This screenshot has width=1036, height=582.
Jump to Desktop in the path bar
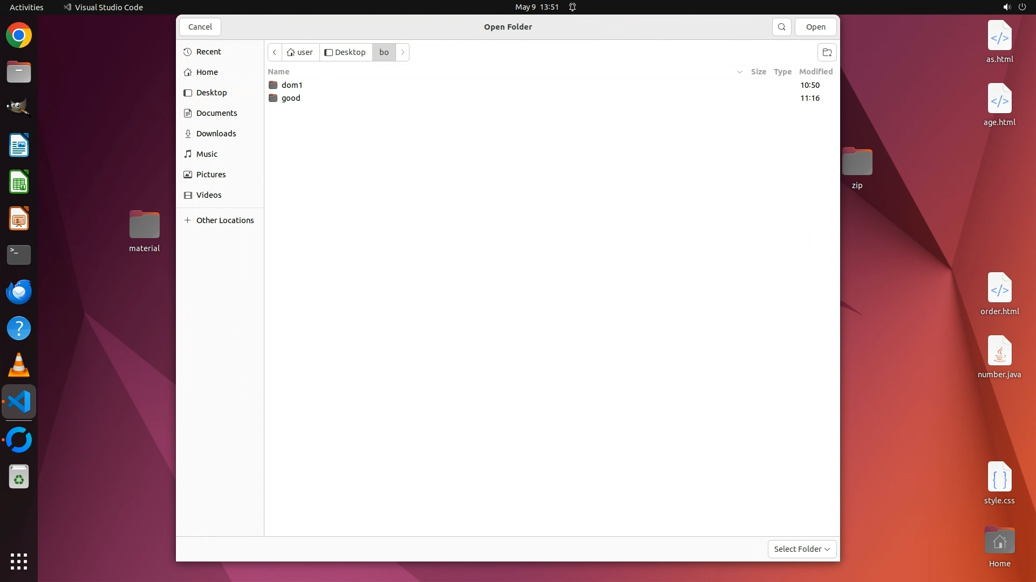pos(345,52)
